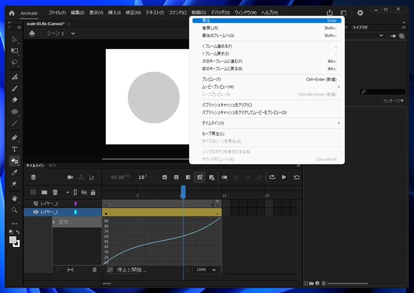414x293 pixels.
Task: Click the fill color swatch
Action: click(x=13, y=240)
